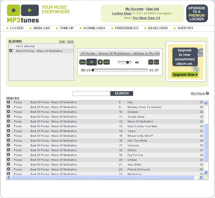
Task: Play track 16 Into The White
Action: [8, 140]
